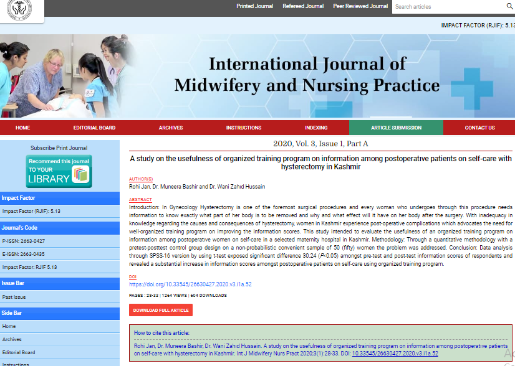Open the DOI link under the abstract
This screenshot has height=366, width=515.
(x=190, y=284)
